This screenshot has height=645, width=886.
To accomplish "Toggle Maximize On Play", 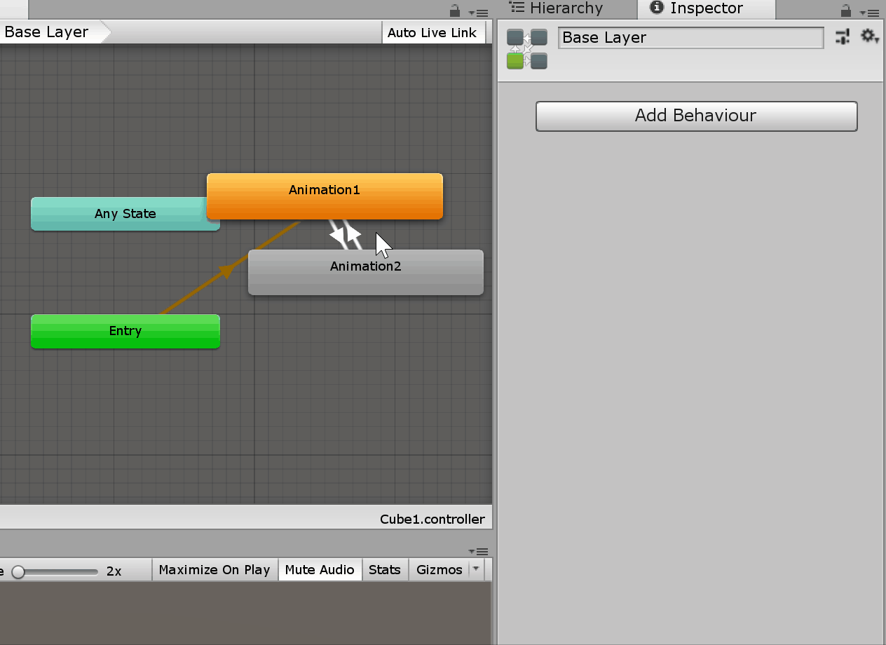I will (x=214, y=570).
